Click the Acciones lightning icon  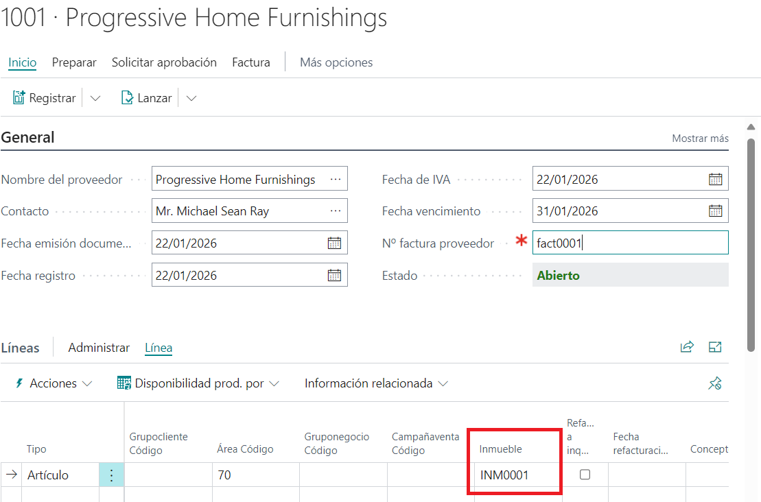[19, 383]
